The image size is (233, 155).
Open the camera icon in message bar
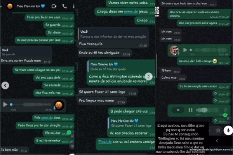pyautogui.click(x=218, y=130)
